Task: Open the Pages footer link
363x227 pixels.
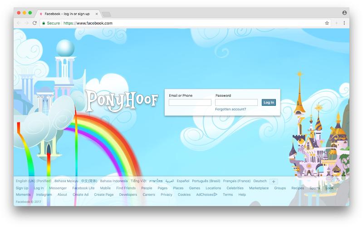Action: tap(162, 188)
